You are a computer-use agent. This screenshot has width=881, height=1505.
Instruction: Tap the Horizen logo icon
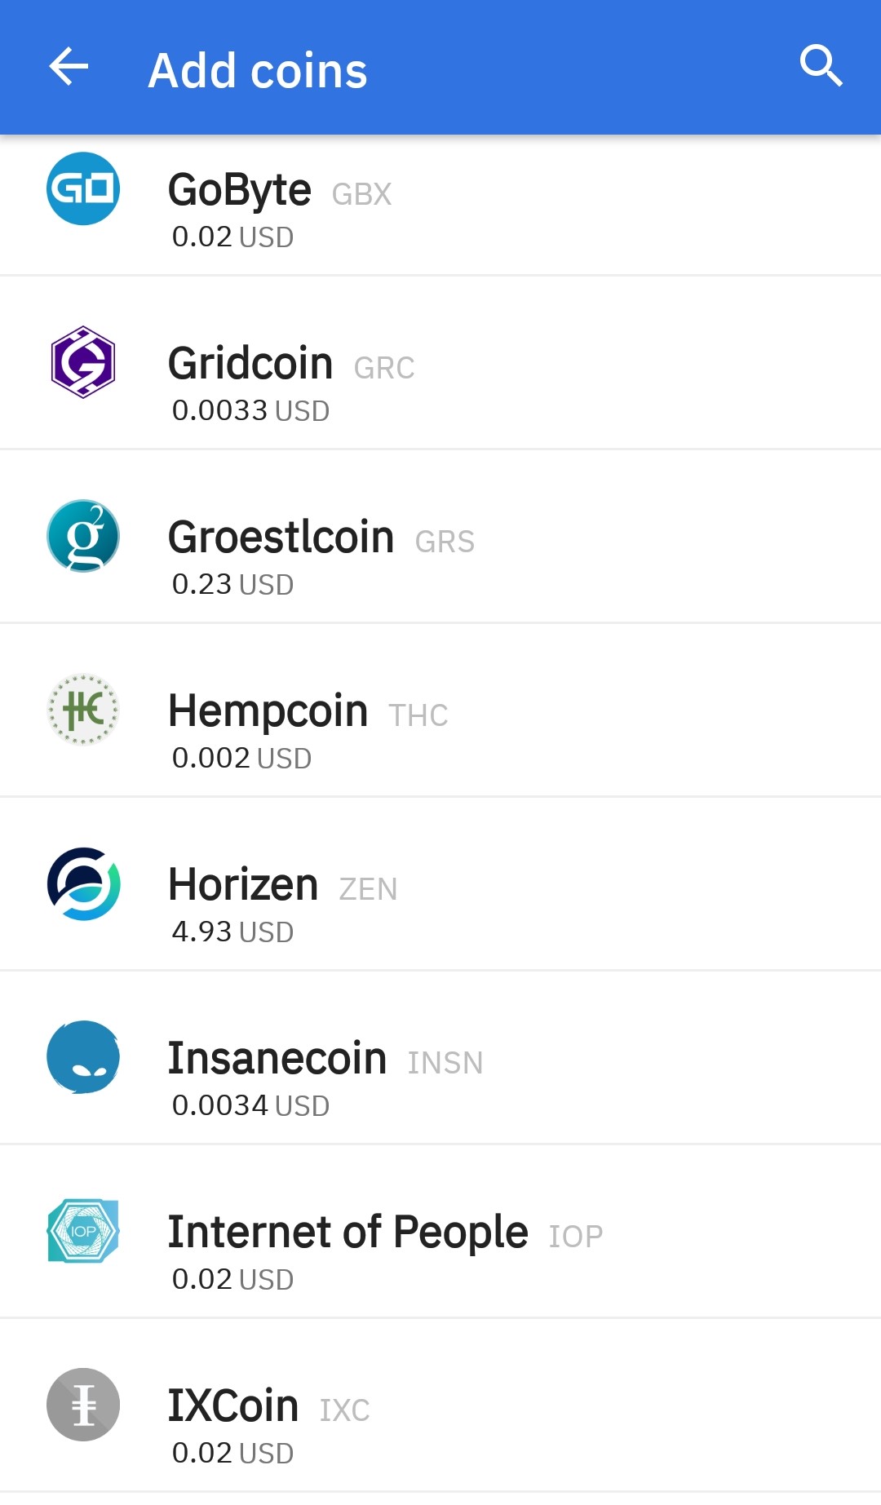click(x=83, y=883)
